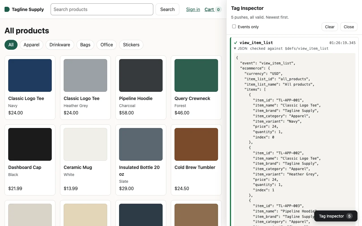
Task: Click the $13.99 price
Action: [71, 188]
